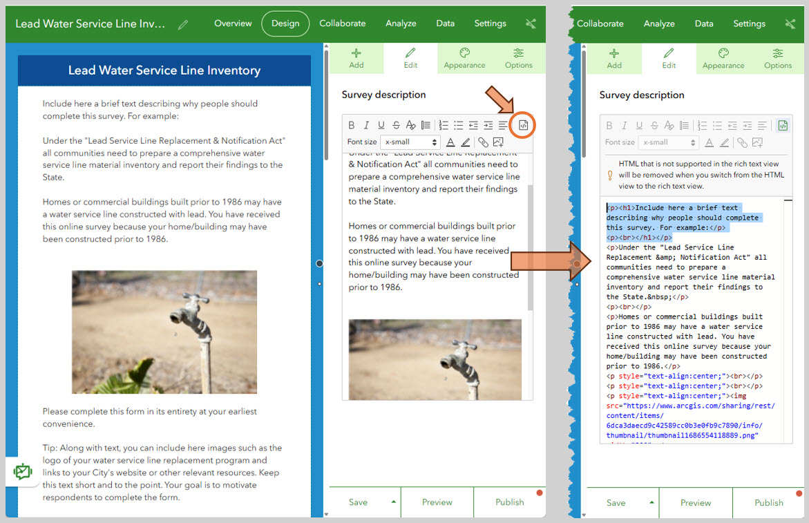Switch to the Appearance tab
This screenshot has height=523, width=809.
464,58
